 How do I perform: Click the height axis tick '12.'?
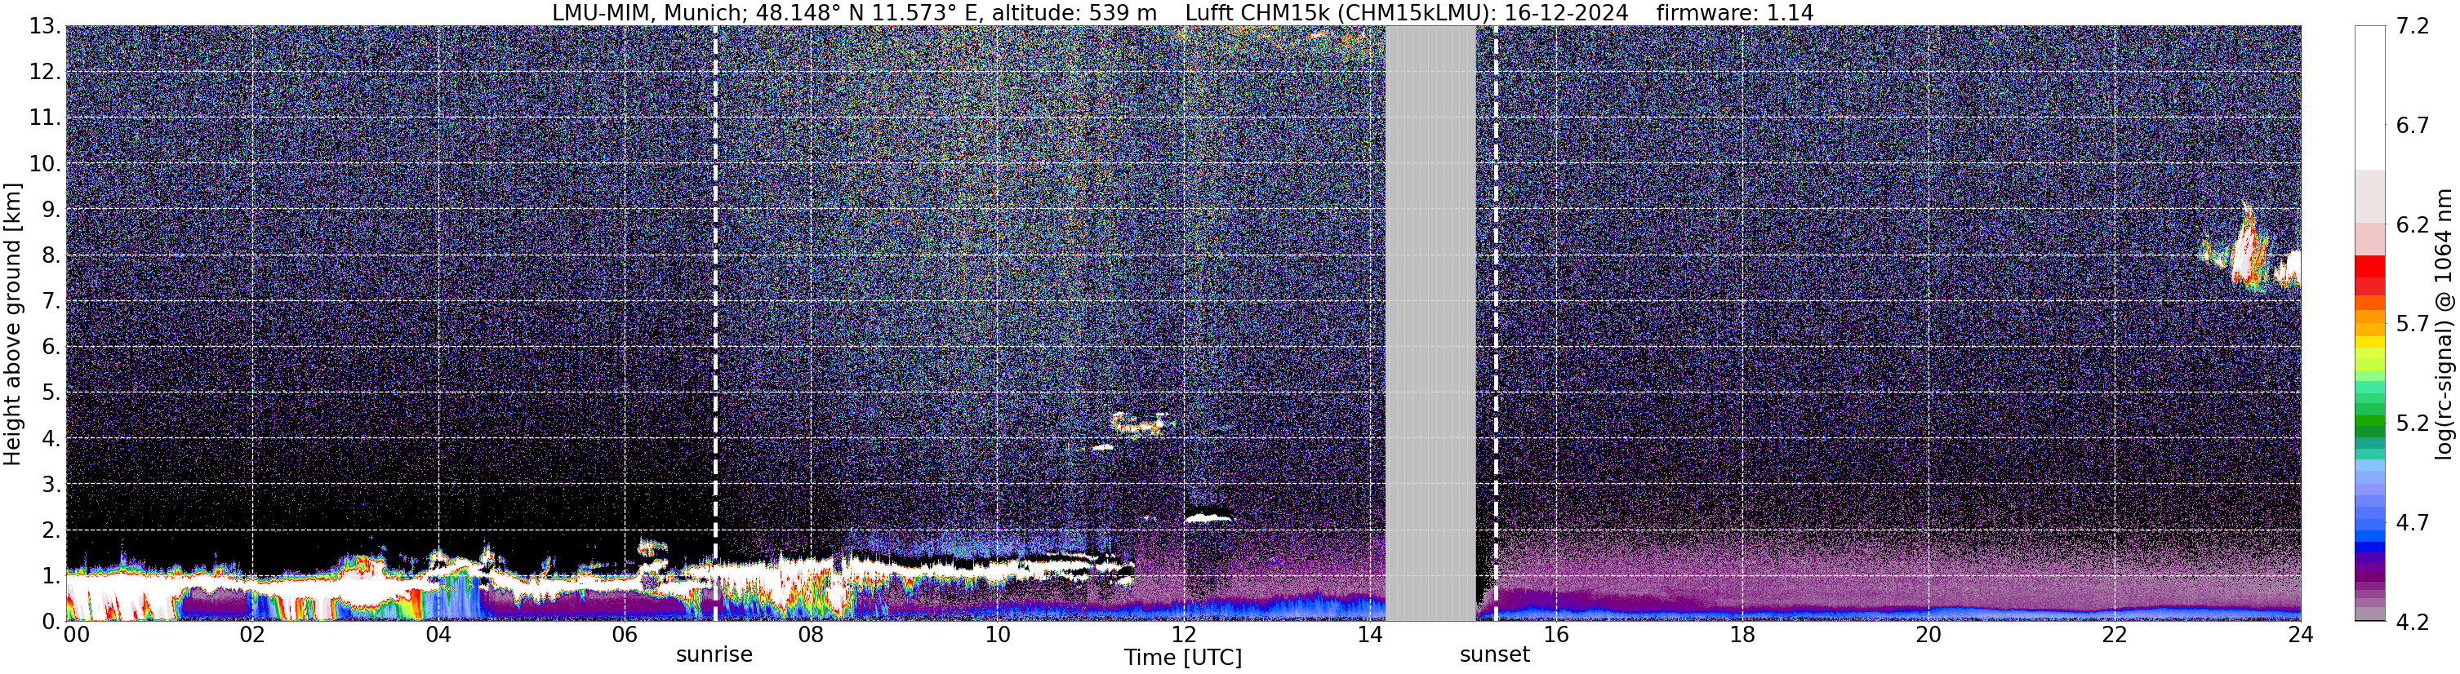point(45,73)
